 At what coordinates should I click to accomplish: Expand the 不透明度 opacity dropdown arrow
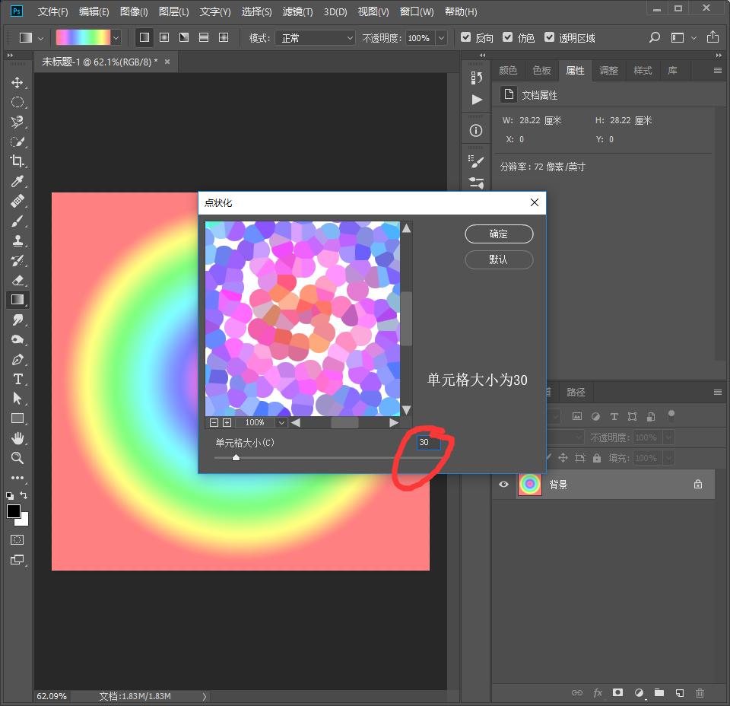pos(440,37)
